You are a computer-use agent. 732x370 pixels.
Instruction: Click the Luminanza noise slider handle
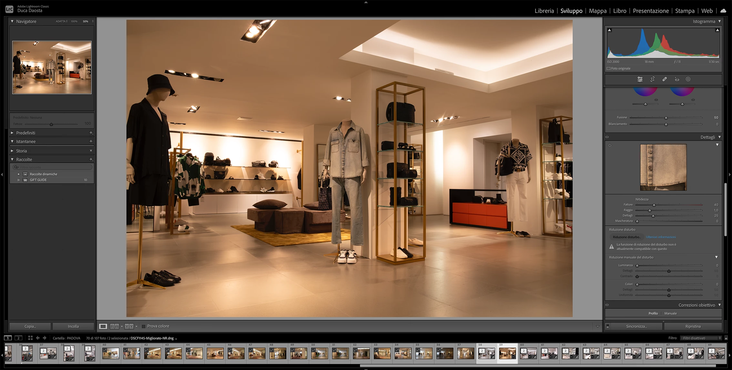point(637,265)
